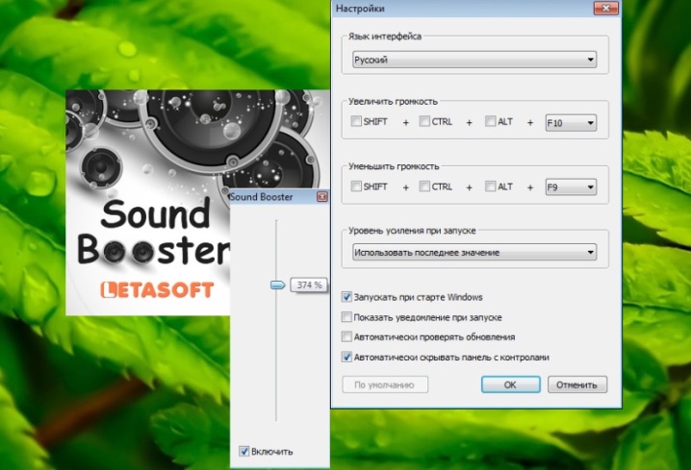
Task: Enable Показать уведомление при запуске
Action: click(x=346, y=317)
